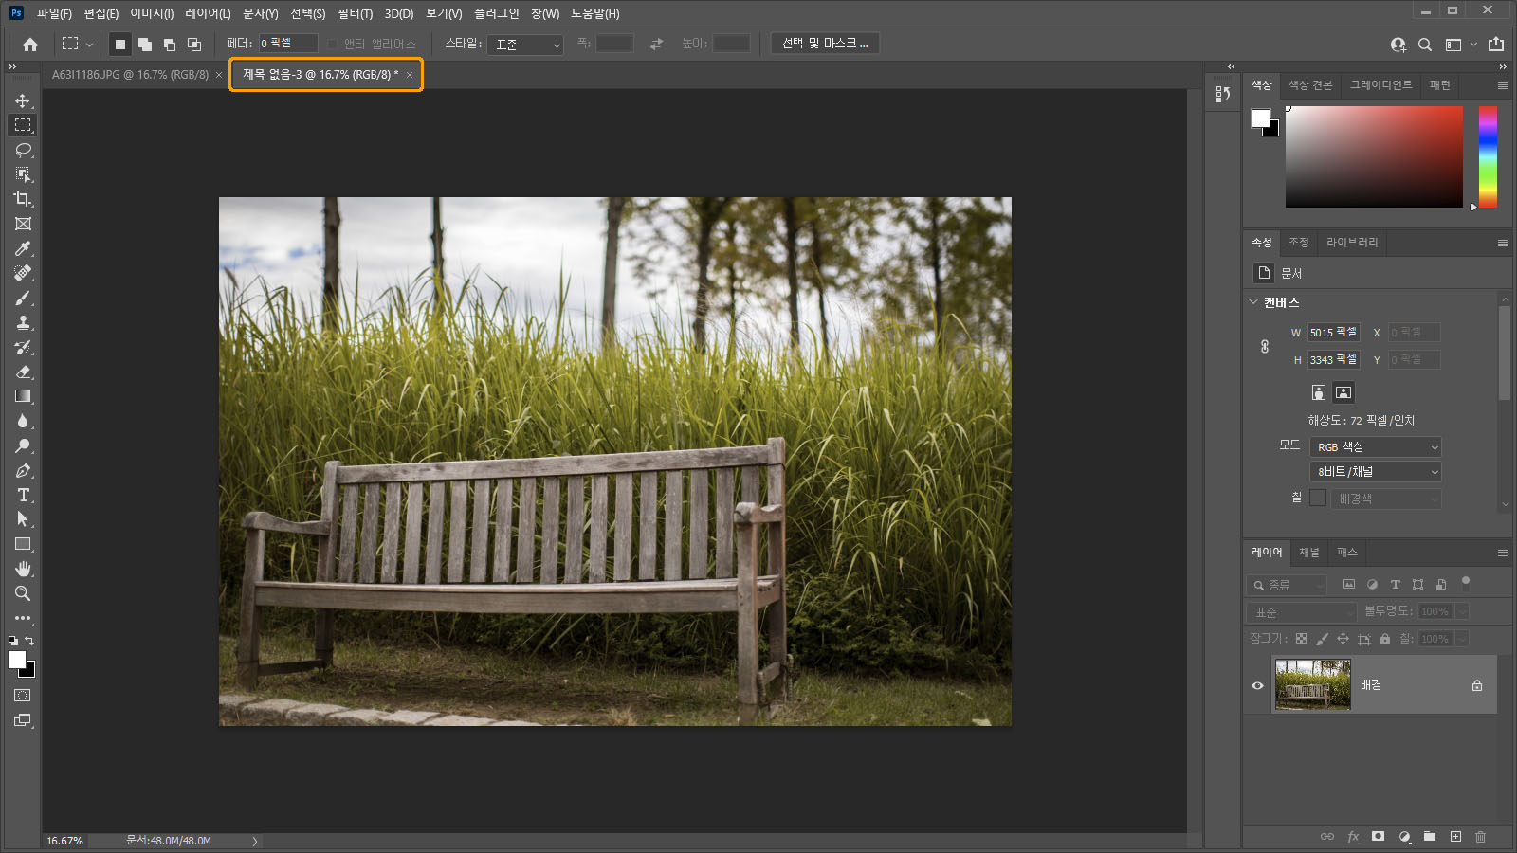
Task: Toggle the 앤티 앨리어스 checkbox
Action: (x=332, y=44)
